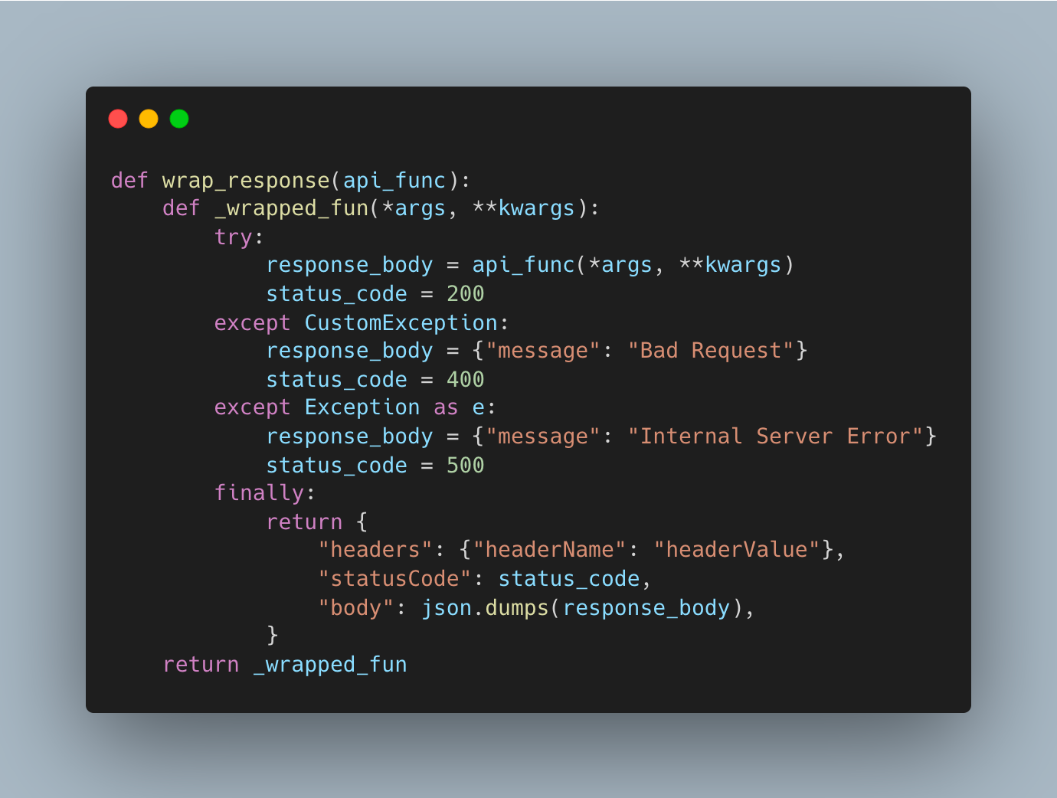Screen dimensions: 1057x798
Task: Click the "Internal Server Error" string
Action: tap(775, 437)
